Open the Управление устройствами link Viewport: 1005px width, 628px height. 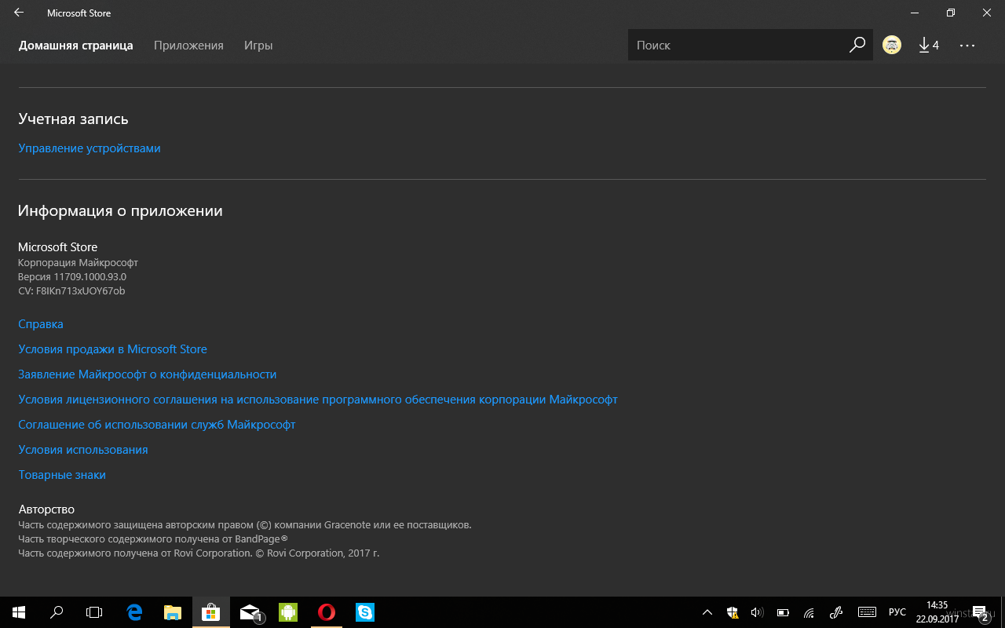pyautogui.click(x=90, y=148)
